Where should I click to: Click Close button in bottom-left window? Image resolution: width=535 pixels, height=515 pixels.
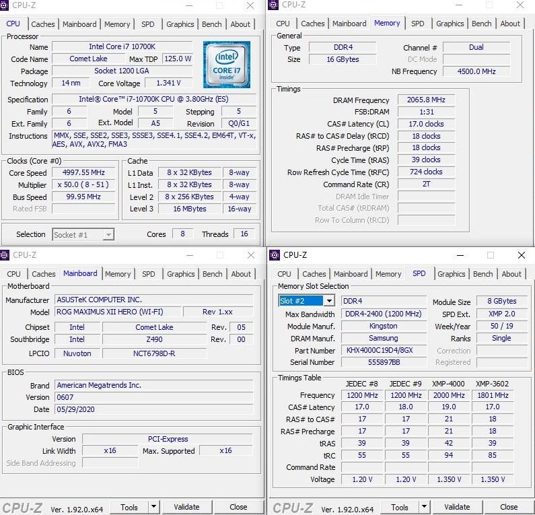[x=238, y=507]
